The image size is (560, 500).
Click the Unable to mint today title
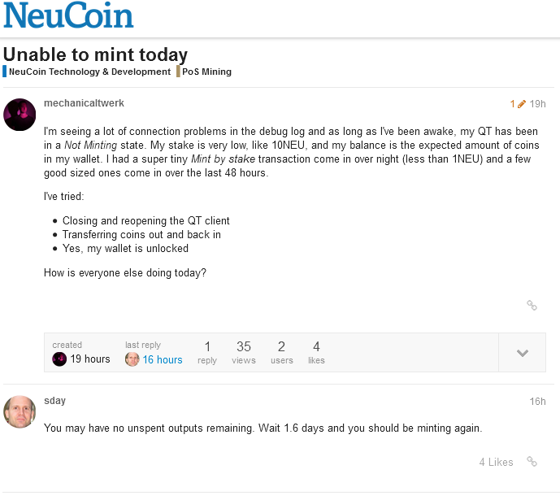95,54
